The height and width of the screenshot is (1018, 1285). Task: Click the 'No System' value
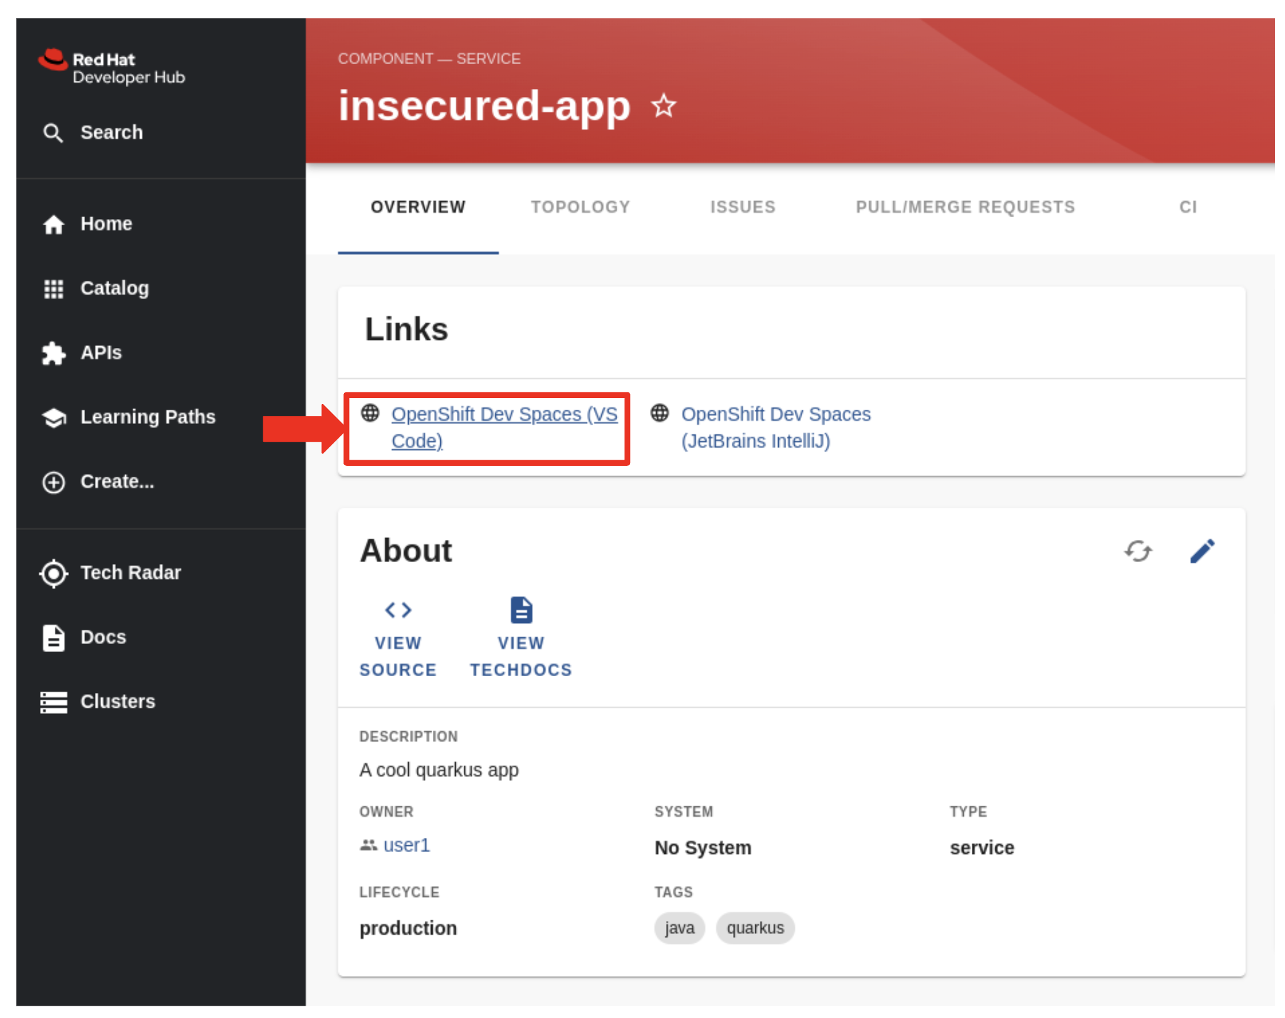(703, 848)
